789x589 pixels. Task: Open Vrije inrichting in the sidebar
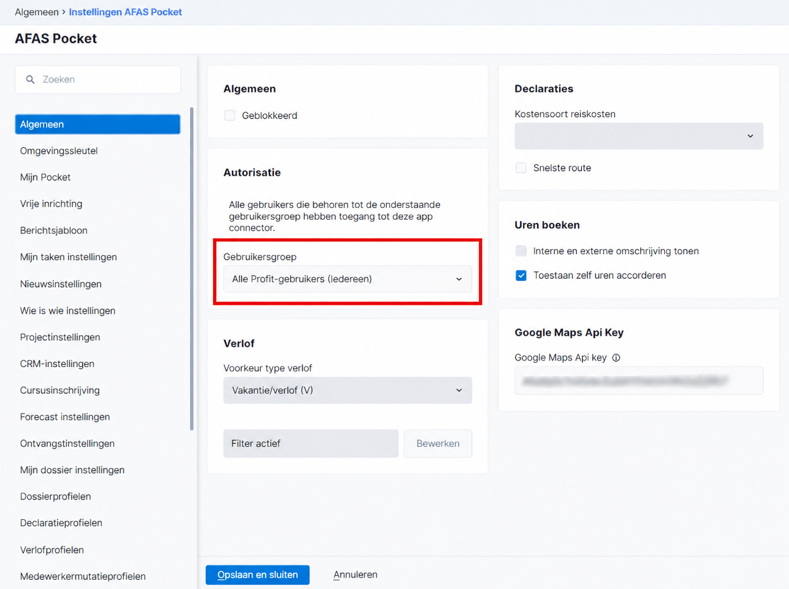tap(51, 204)
